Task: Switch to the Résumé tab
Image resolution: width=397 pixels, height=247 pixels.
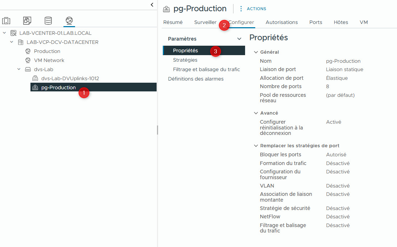Action: 173,22
